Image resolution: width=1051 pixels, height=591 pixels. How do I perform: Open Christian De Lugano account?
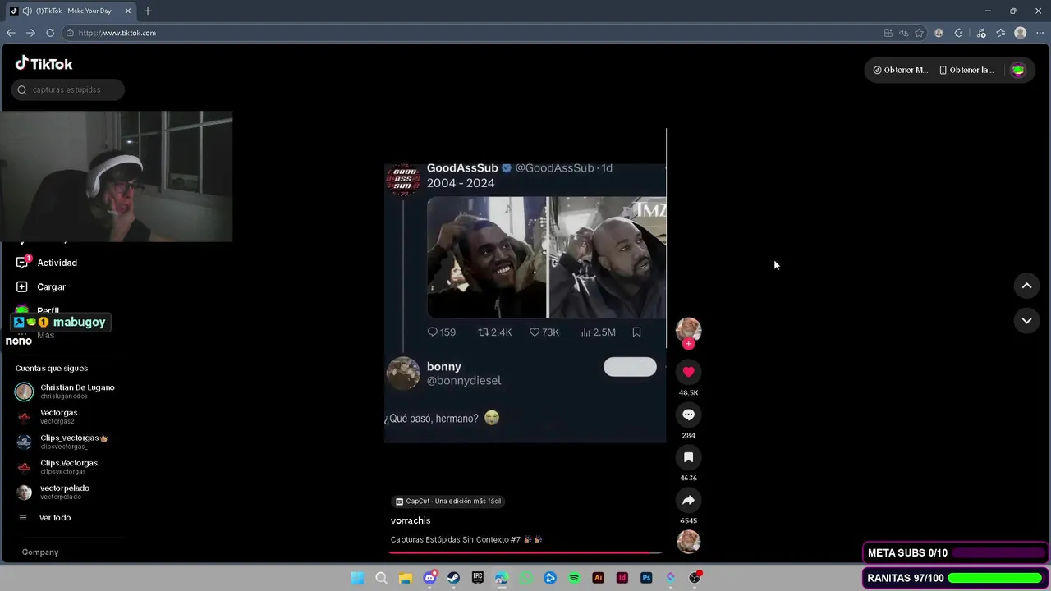click(x=66, y=392)
